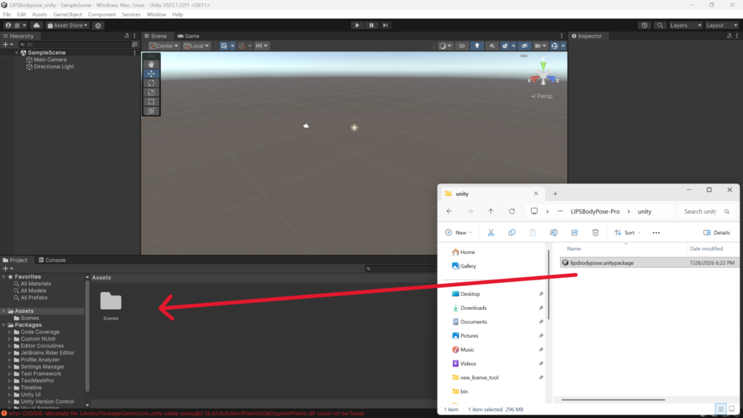Click the Cut icon in File Explorer
The width and height of the screenshot is (743, 418).
491,233
